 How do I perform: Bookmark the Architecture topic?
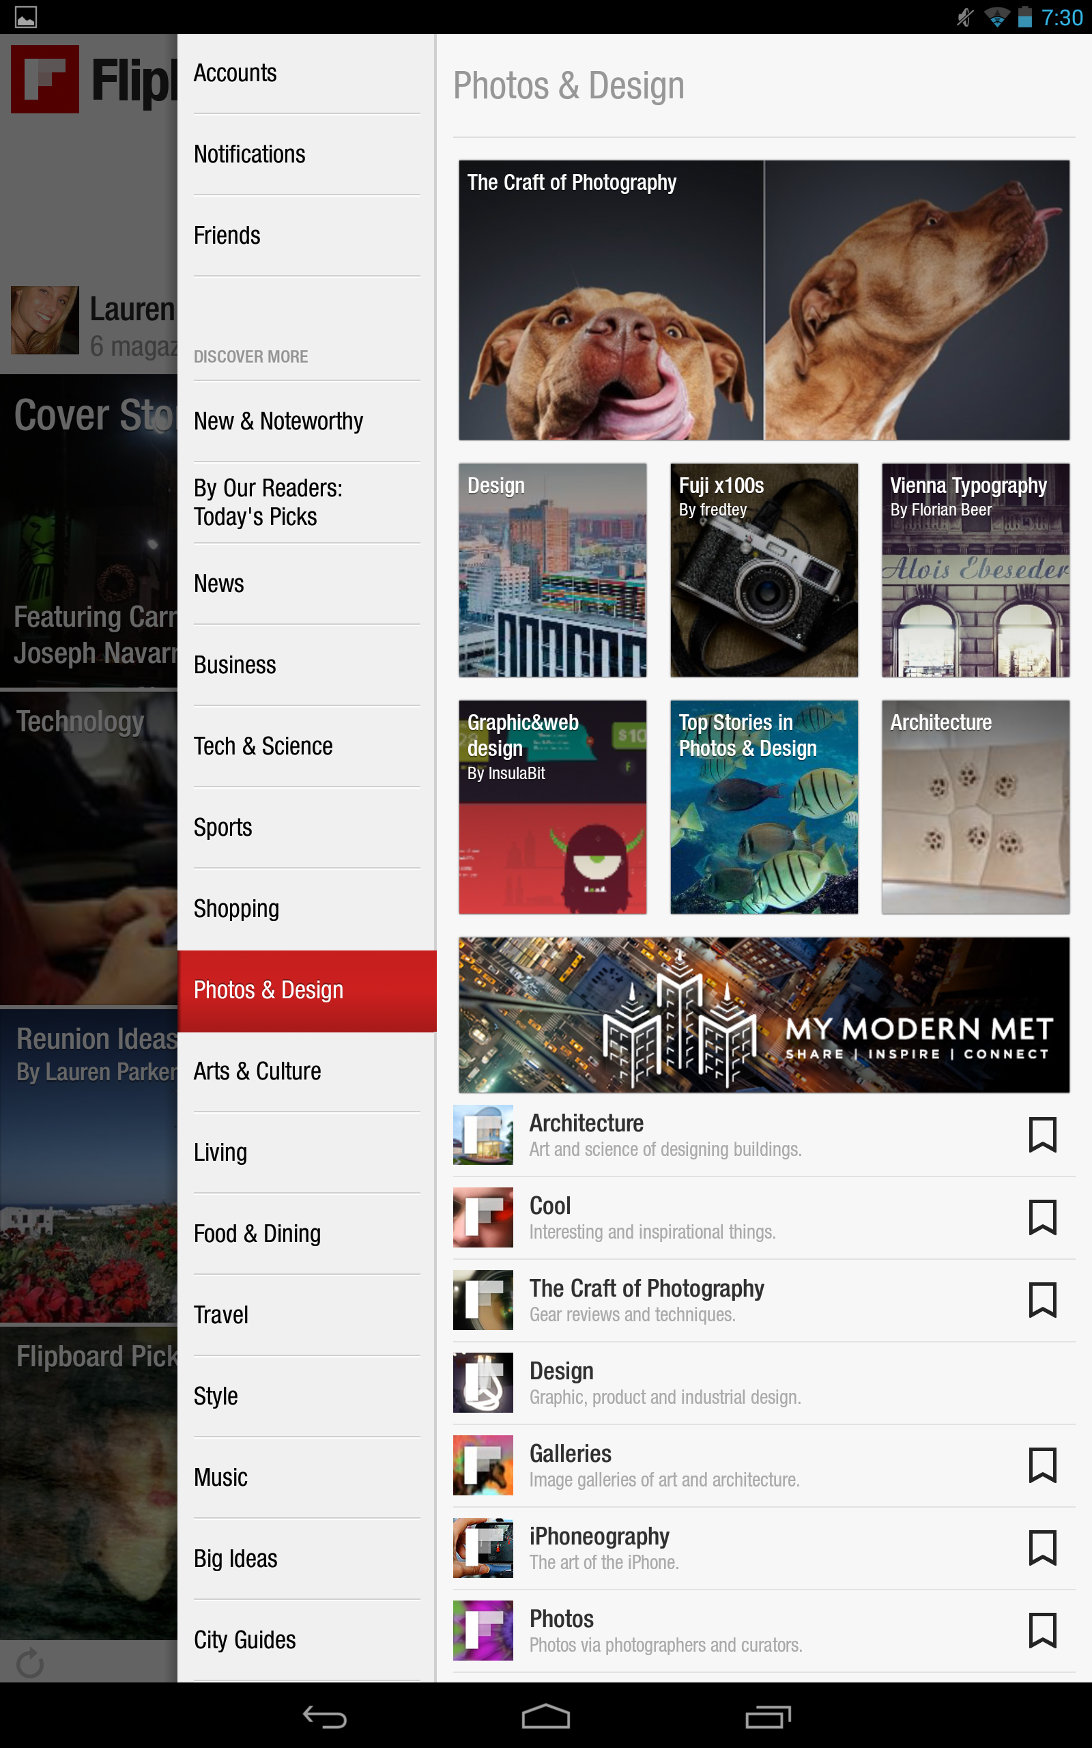[x=1042, y=1135]
